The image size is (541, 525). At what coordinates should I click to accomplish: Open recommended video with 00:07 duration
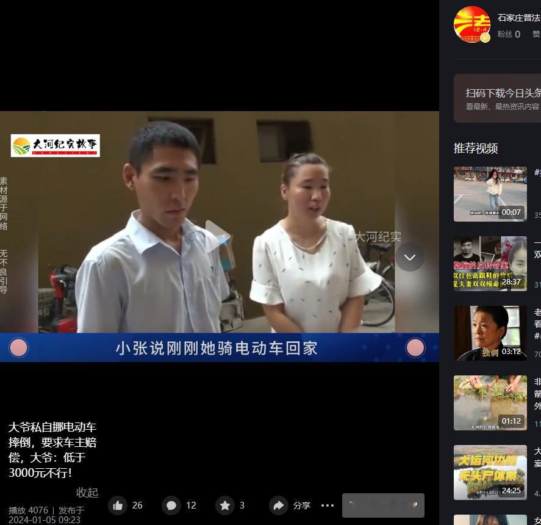[x=490, y=194]
